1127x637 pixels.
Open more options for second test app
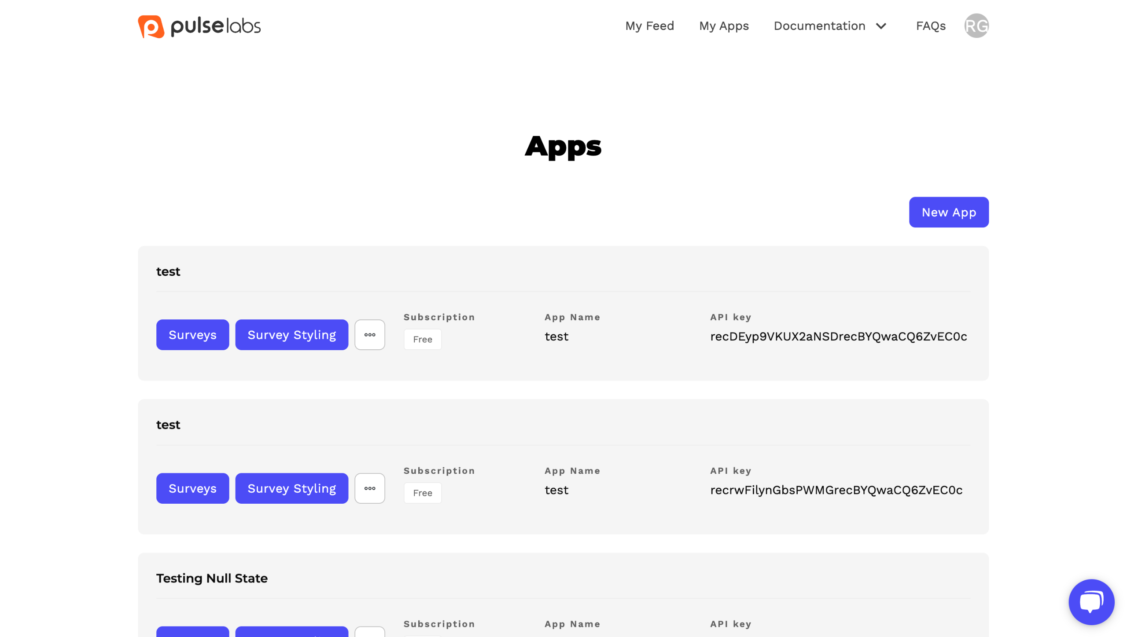point(370,488)
